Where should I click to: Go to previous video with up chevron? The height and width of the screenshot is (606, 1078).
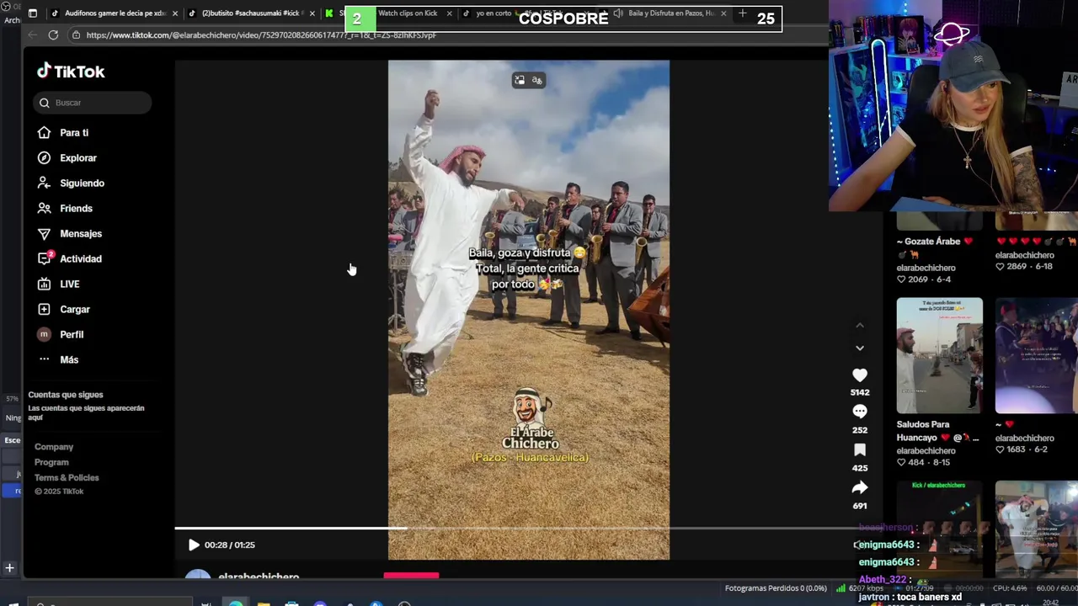coord(860,326)
